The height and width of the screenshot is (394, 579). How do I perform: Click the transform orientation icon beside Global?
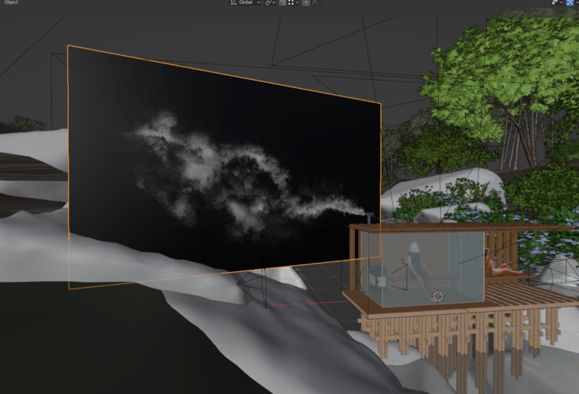pos(234,3)
